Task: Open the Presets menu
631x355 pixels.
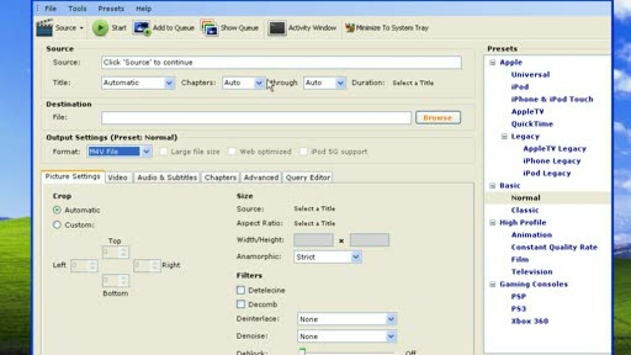Action: point(111,9)
